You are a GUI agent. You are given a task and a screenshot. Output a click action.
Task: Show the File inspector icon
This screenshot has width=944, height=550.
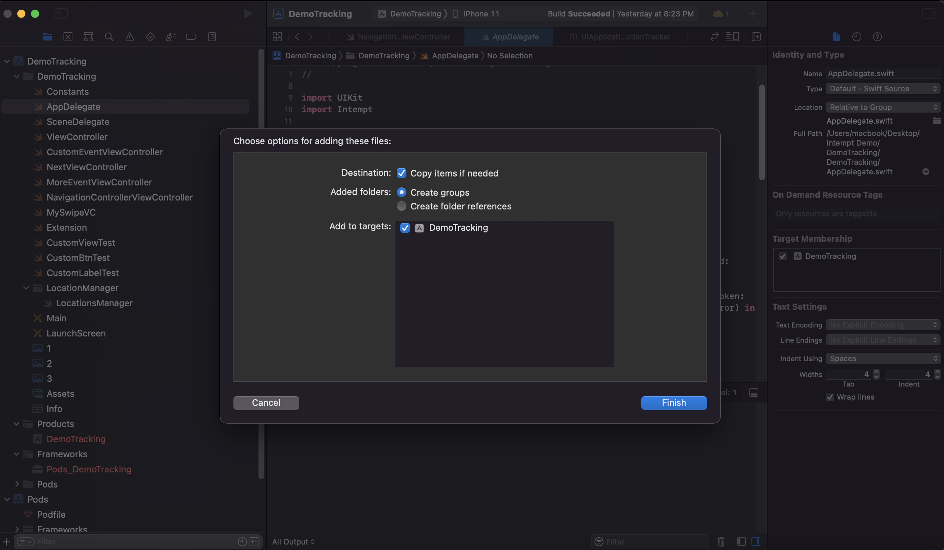(x=836, y=37)
